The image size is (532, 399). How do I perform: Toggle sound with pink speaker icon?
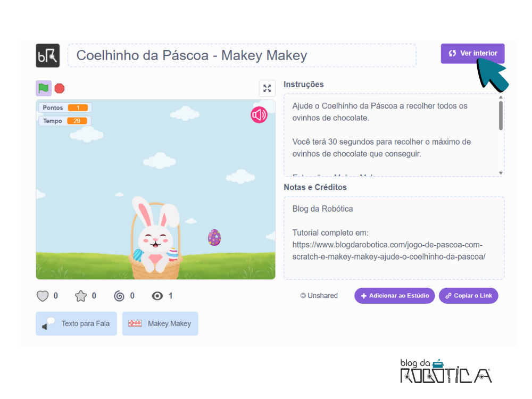click(259, 115)
